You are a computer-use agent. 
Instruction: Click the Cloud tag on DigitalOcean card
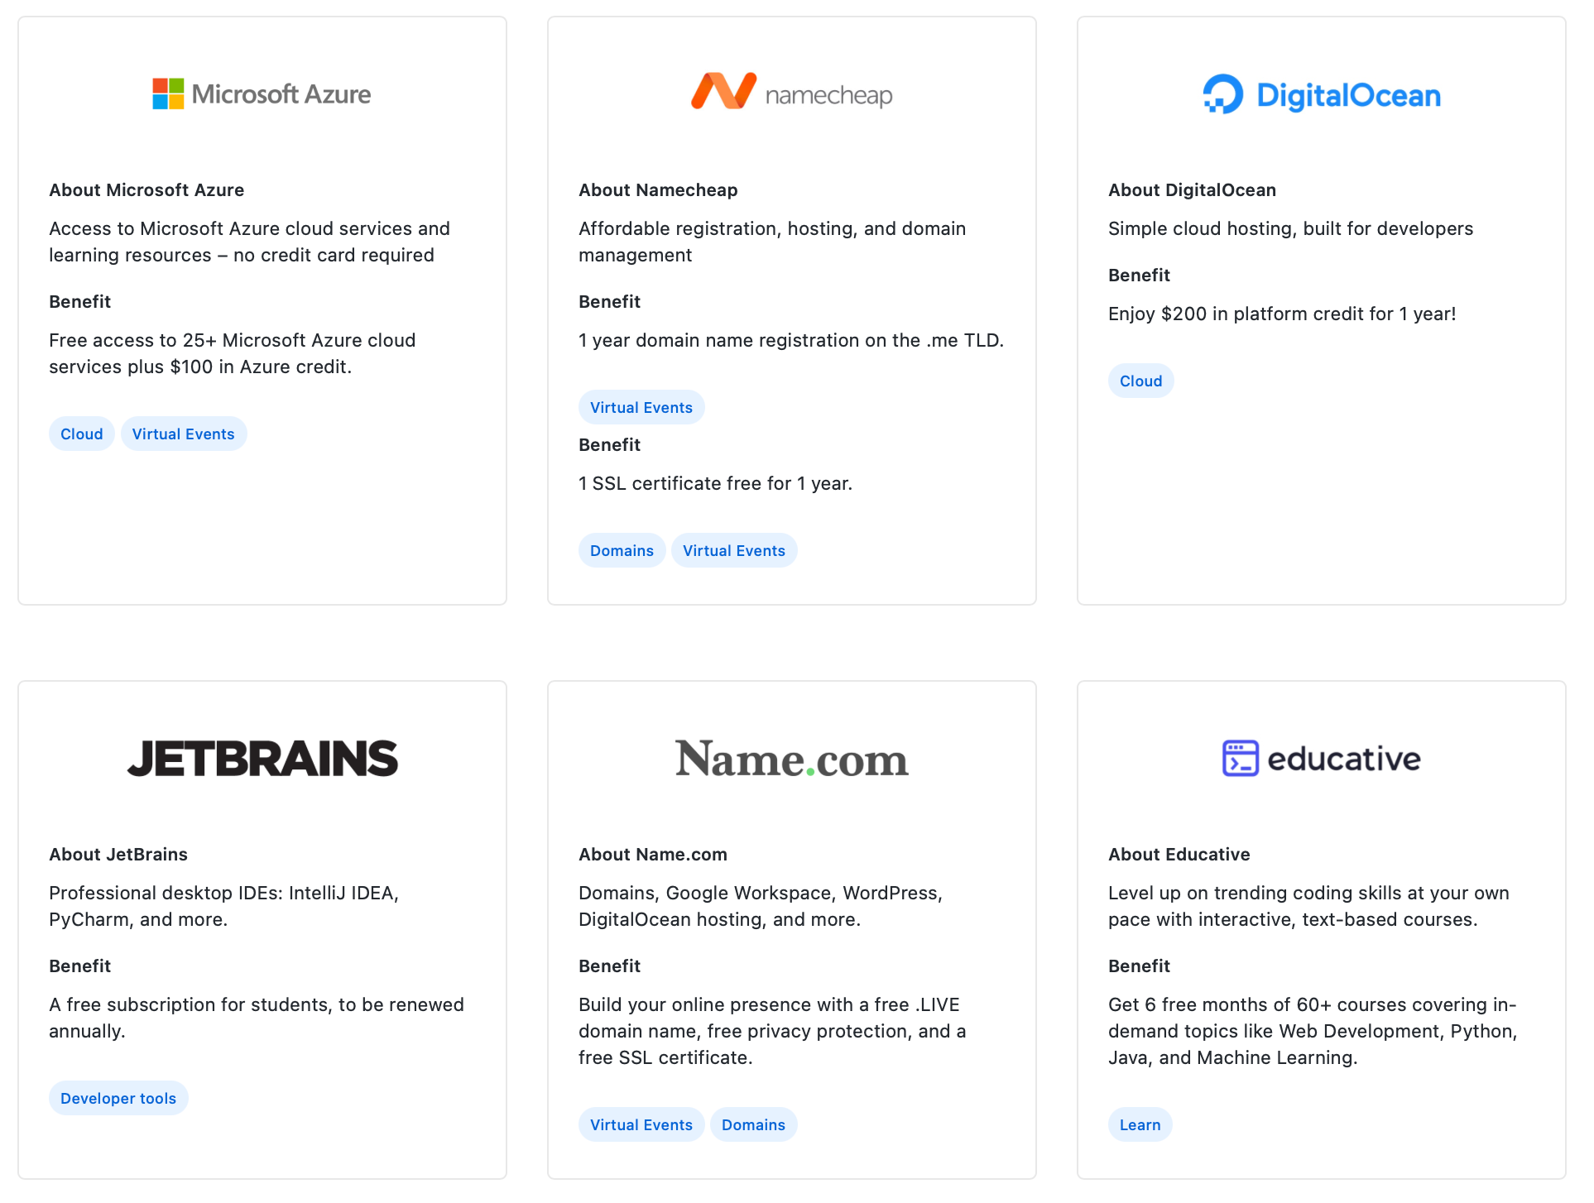pos(1139,381)
